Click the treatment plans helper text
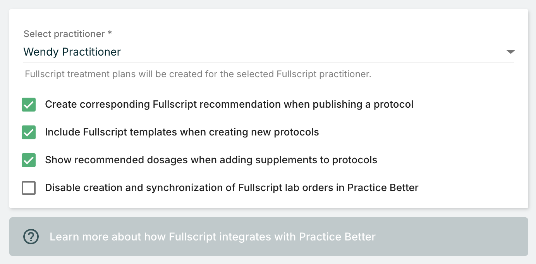 click(x=198, y=74)
